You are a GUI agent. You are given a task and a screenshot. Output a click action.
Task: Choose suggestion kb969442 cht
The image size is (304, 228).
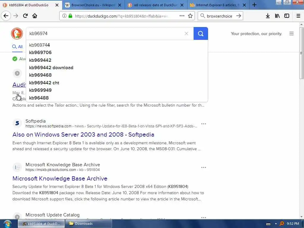pyautogui.click(x=117, y=83)
